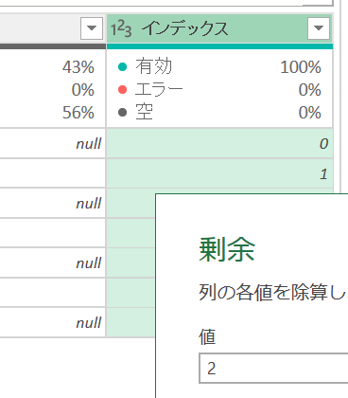Click the 有効 label in column quality
This screenshot has height=398, width=348.
pyautogui.click(x=154, y=66)
